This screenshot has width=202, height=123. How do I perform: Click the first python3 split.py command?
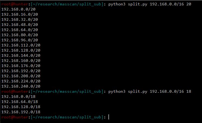click(x=150, y=4)
